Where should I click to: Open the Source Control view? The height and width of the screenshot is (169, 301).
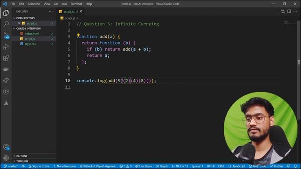tap(6, 36)
